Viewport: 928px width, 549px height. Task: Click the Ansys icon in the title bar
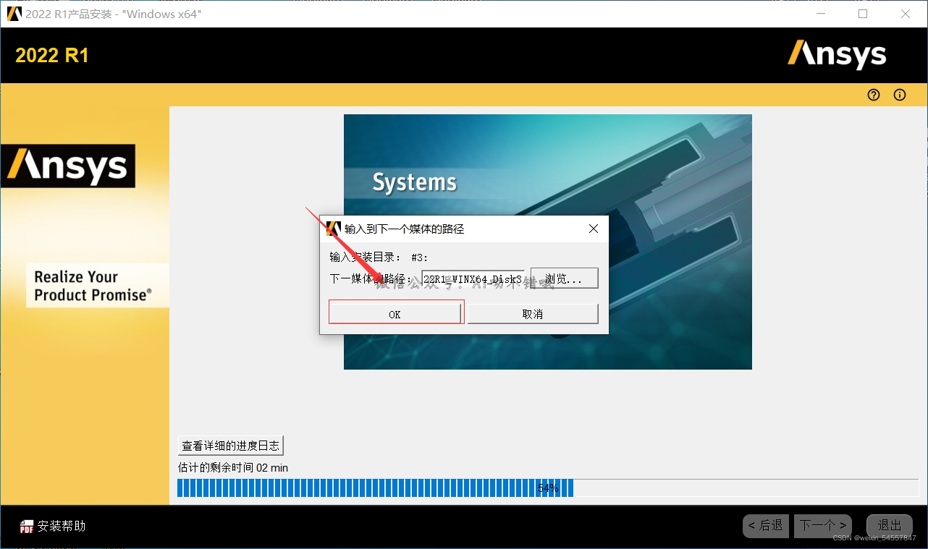[14, 14]
